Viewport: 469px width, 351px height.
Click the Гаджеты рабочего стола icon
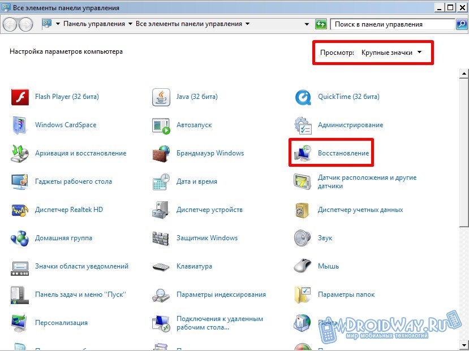(20, 181)
